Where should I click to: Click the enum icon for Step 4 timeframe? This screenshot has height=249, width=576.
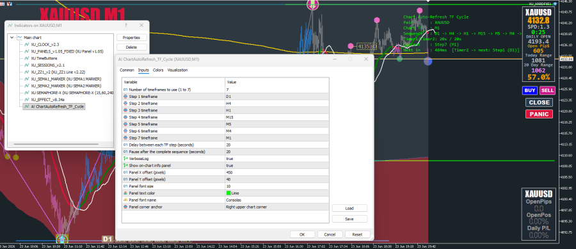pyautogui.click(x=125, y=117)
